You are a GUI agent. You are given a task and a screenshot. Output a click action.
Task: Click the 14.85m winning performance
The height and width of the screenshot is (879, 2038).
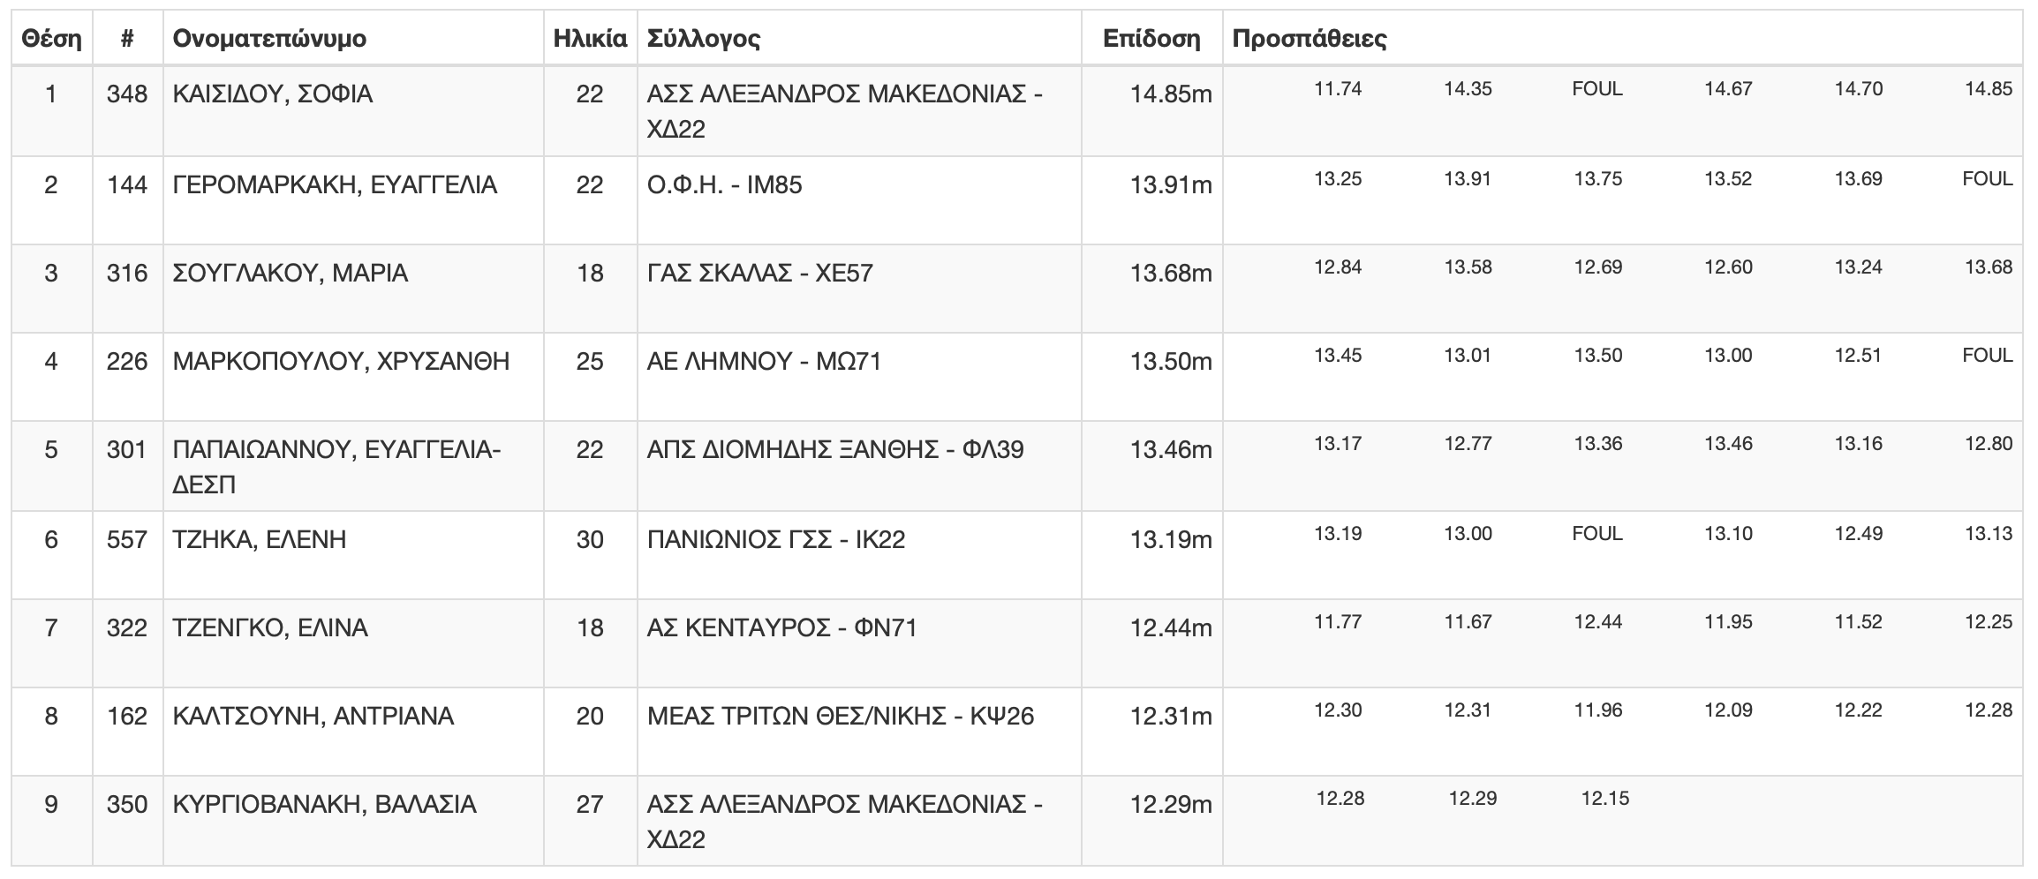(x=1171, y=94)
